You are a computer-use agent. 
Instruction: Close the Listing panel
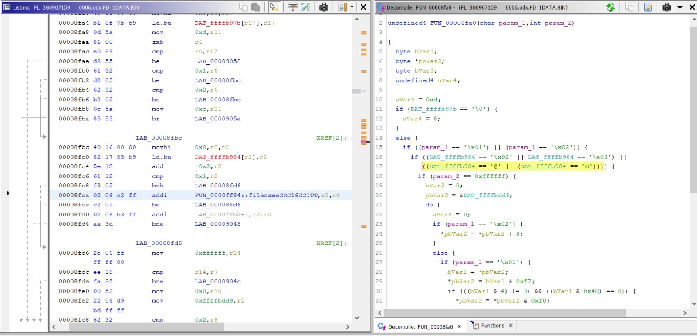point(363,7)
